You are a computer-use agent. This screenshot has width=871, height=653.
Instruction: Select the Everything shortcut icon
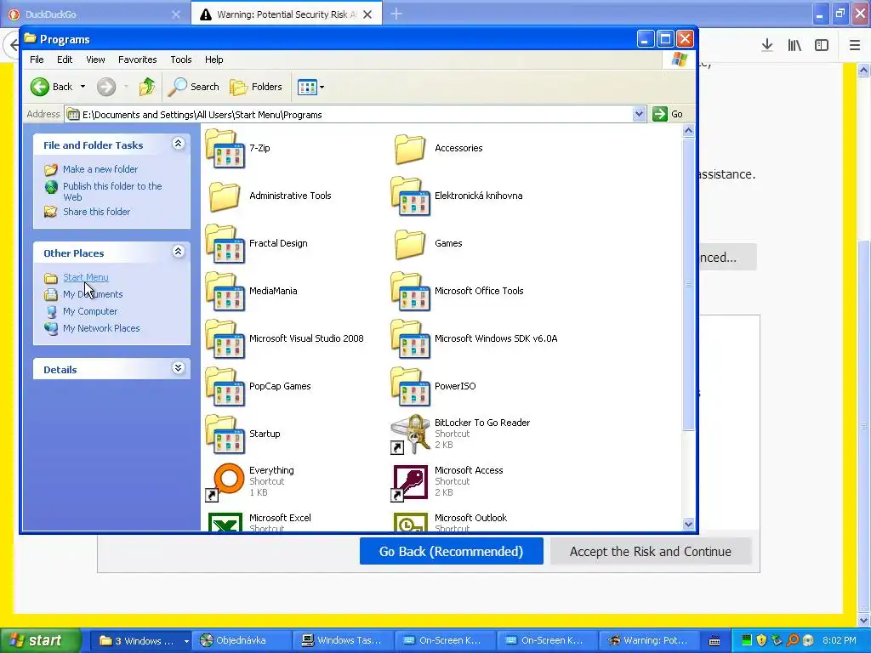coord(225,483)
